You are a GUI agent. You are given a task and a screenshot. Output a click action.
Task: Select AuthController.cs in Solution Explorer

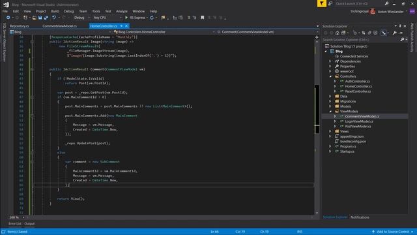357,81
